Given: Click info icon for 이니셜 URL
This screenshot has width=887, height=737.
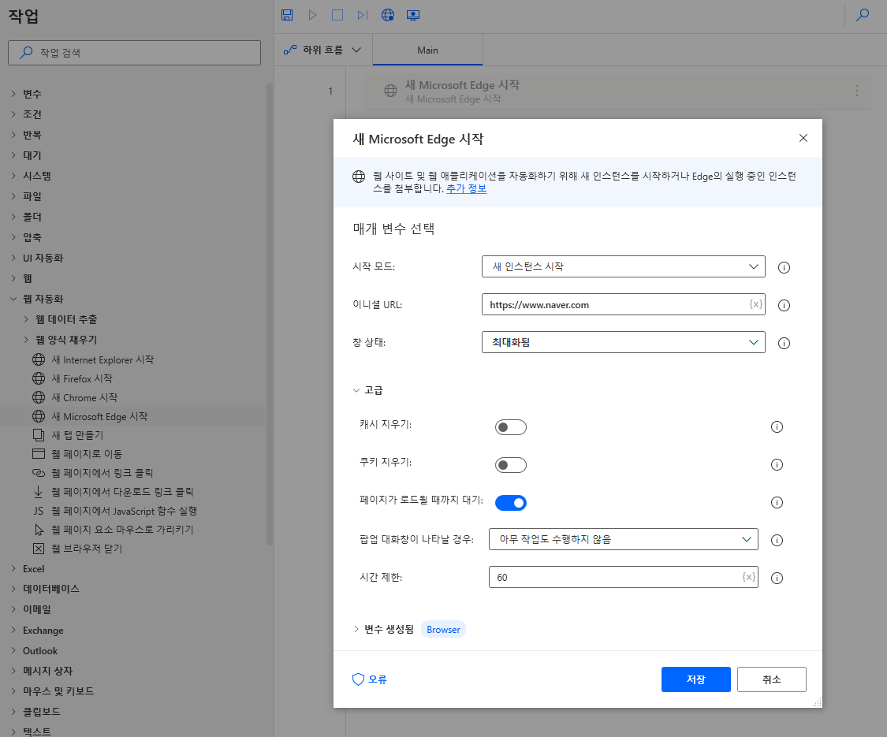Looking at the screenshot, I should (784, 305).
